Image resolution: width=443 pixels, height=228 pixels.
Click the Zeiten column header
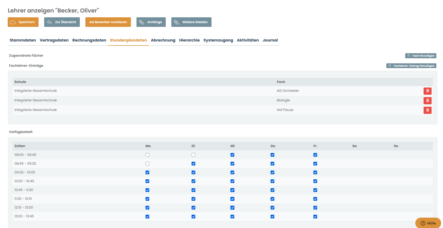coord(20,146)
